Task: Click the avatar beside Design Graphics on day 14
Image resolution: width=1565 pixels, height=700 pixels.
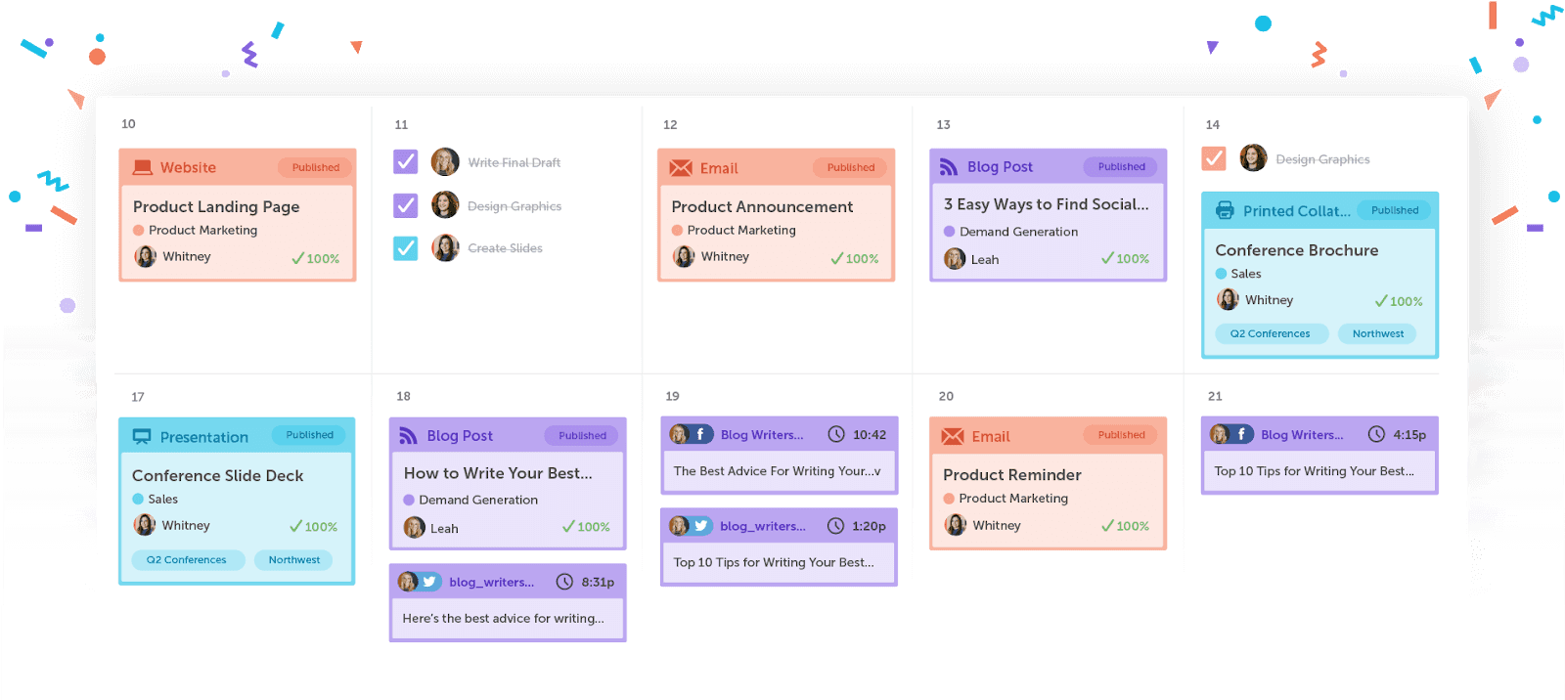Action: tap(1253, 158)
